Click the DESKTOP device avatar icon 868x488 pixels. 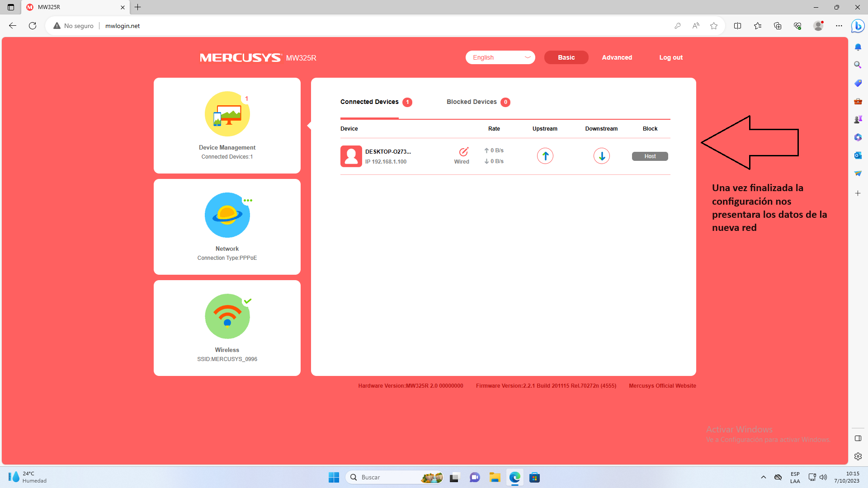[351, 156]
